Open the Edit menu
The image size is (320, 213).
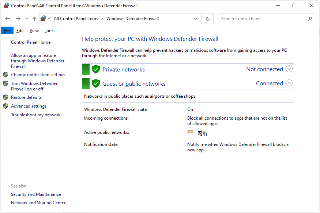(20, 31)
